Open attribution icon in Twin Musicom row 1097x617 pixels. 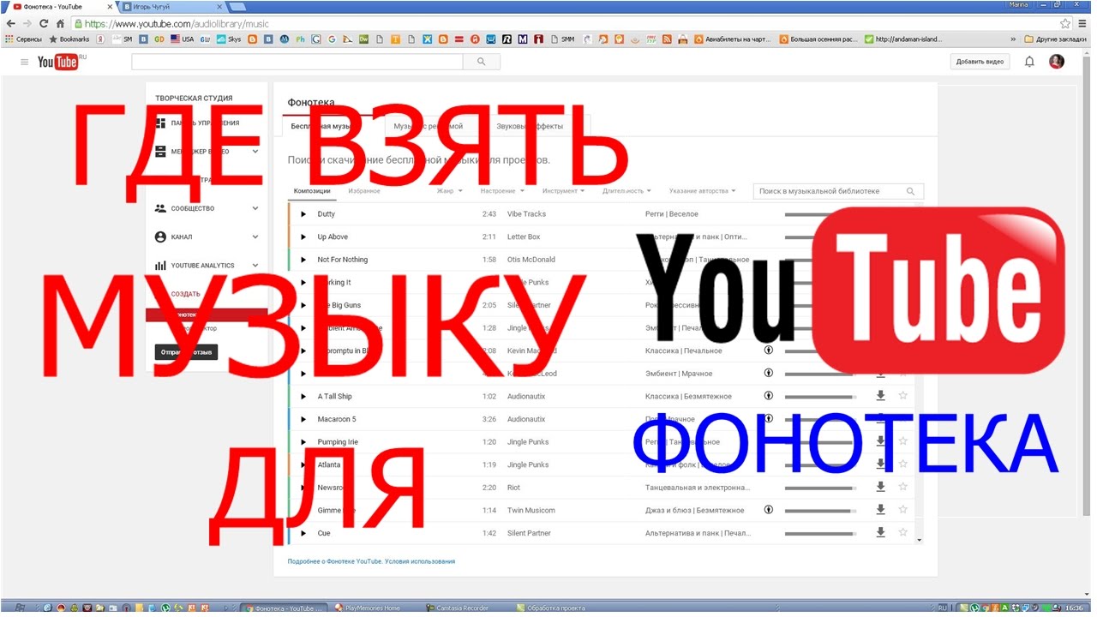[x=769, y=510]
